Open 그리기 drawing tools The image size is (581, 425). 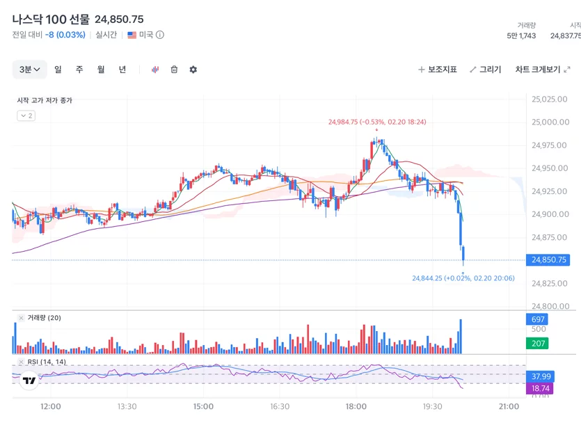[486, 70]
